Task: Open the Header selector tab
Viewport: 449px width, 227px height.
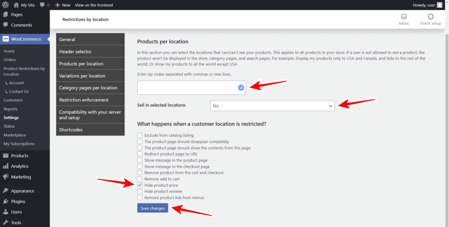Action: [90, 52]
